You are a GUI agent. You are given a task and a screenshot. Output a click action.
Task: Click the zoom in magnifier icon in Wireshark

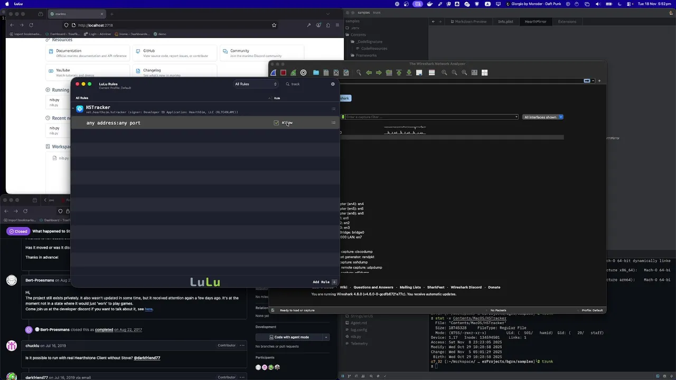click(x=444, y=73)
